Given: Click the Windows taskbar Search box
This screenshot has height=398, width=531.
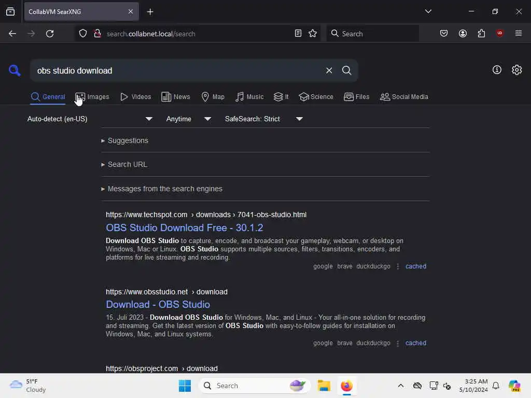Looking at the screenshot, I should pyautogui.click(x=254, y=386).
